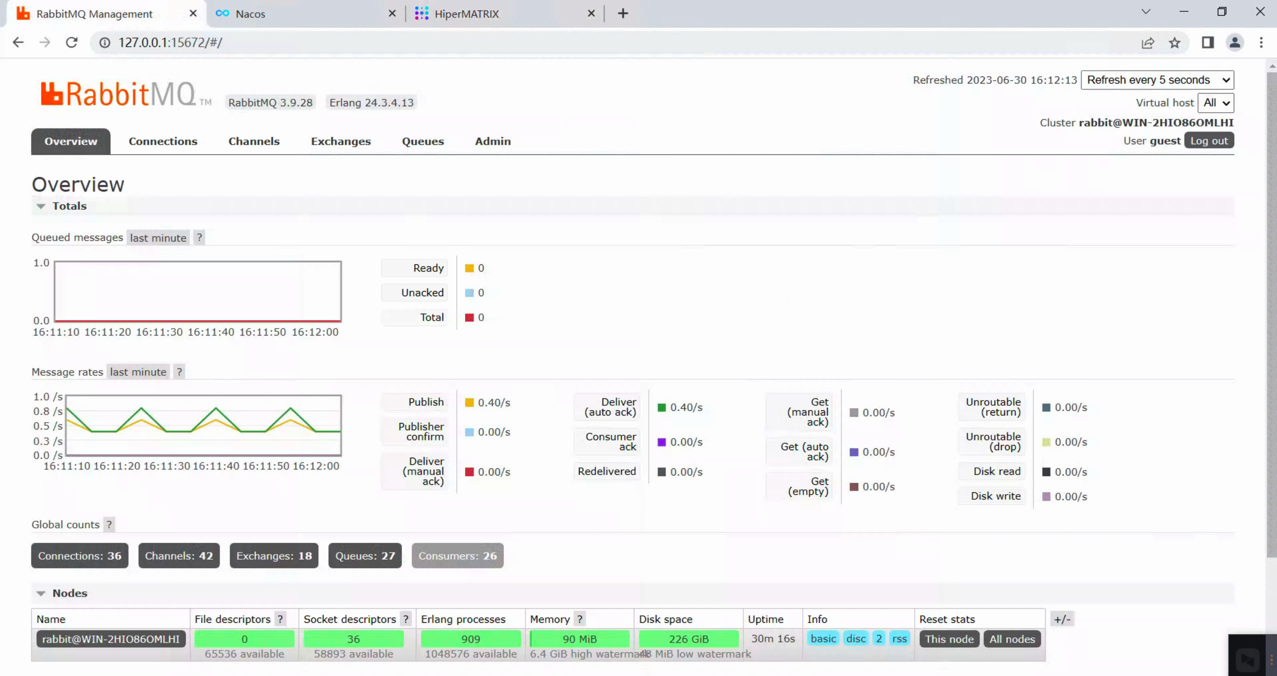Bookmark this page with star icon

click(1174, 43)
